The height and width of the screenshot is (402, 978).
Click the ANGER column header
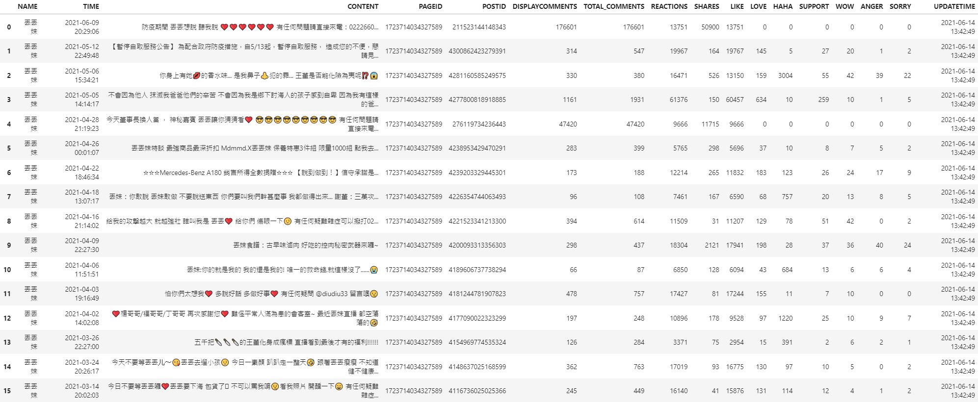[x=872, y=6]
